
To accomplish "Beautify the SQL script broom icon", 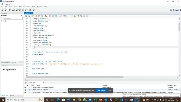I will point(78,16).
